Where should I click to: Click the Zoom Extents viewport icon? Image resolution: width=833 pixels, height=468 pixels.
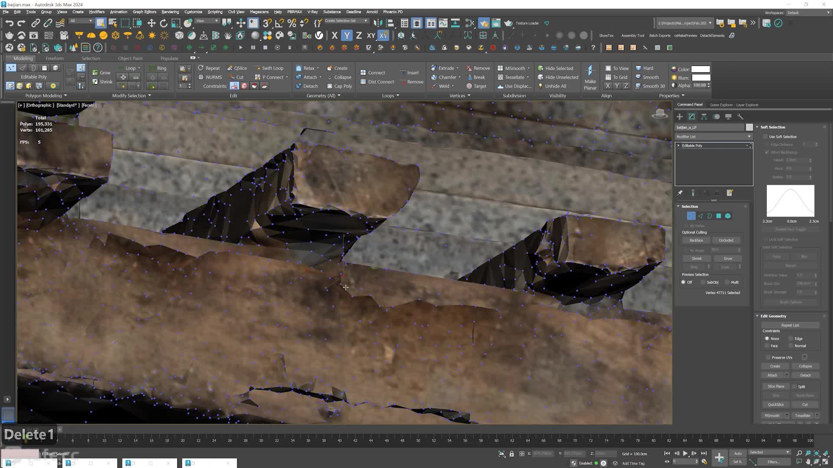[x=817, y=453]
